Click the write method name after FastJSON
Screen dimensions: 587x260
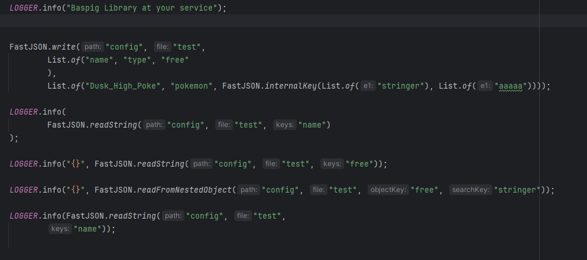tap(64, 47)
